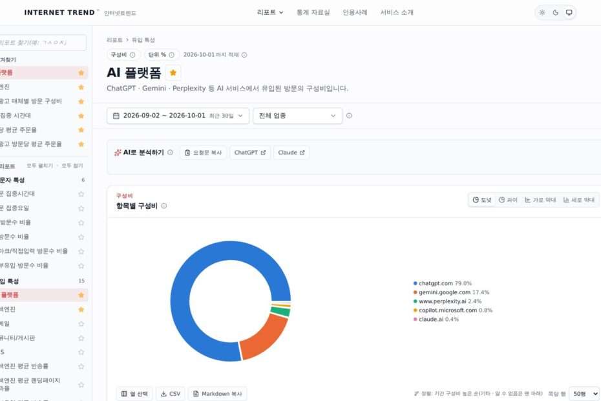
Task: Open 서비스 소개 menu item
Action: (x=397, y=13)
